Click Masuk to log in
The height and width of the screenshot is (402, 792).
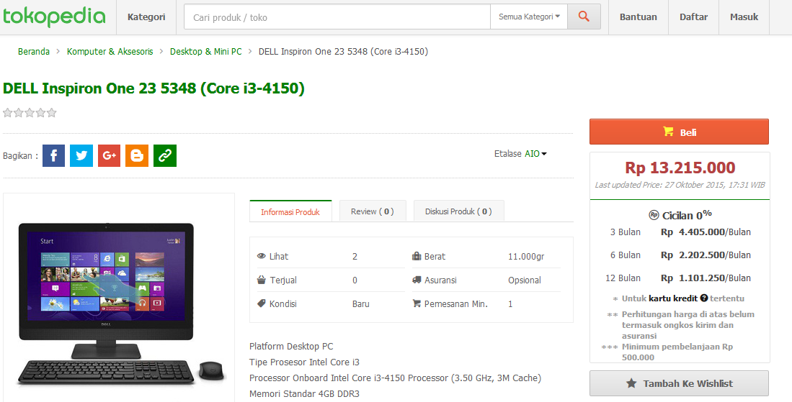click(x=744, y=17)
